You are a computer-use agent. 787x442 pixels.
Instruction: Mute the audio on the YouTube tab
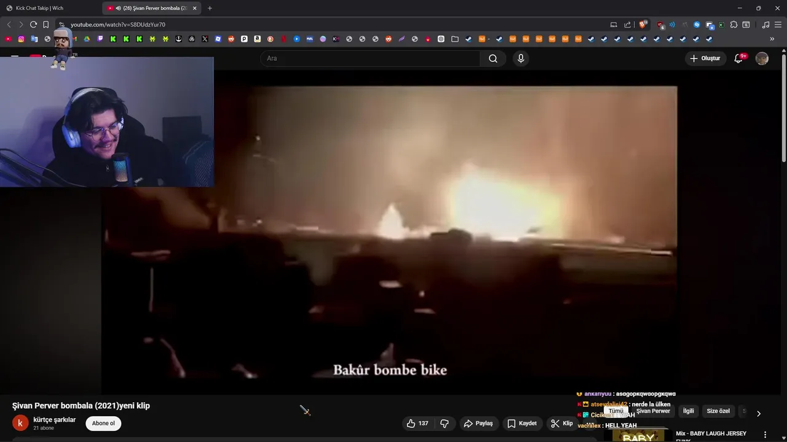click(117, 8)
